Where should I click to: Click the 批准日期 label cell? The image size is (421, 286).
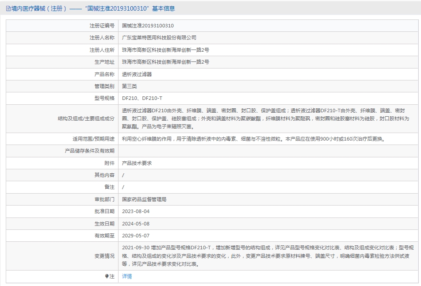pyautogui.click(x=62, y=211)
